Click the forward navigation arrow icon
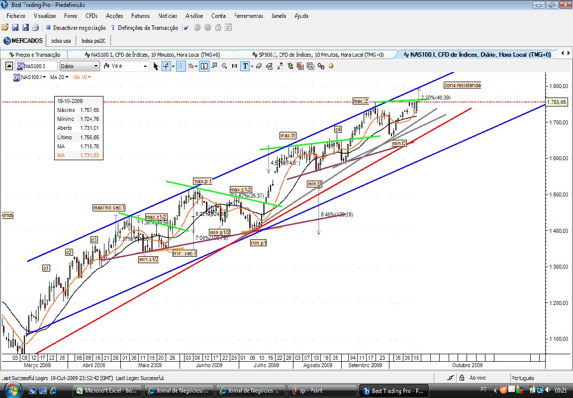573x398 pixels. [207, 27]
